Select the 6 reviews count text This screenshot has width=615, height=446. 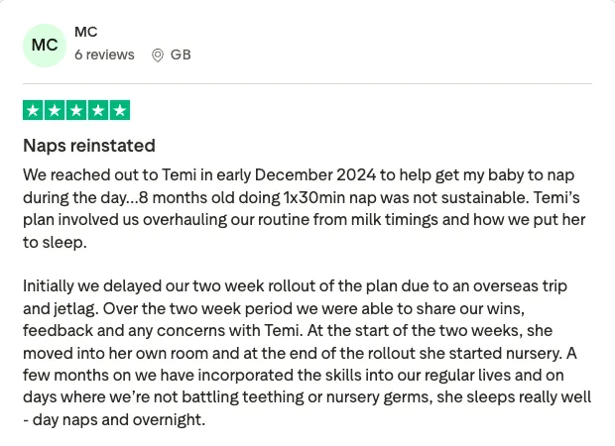(104, 55)
